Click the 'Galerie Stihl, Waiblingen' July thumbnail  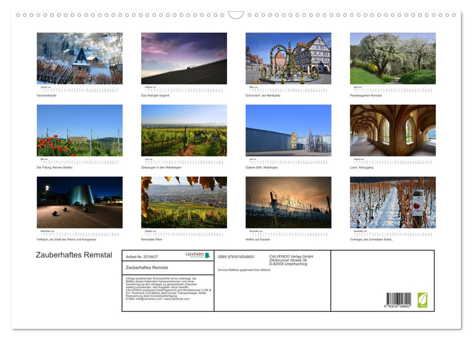click(x=288, y=129)
